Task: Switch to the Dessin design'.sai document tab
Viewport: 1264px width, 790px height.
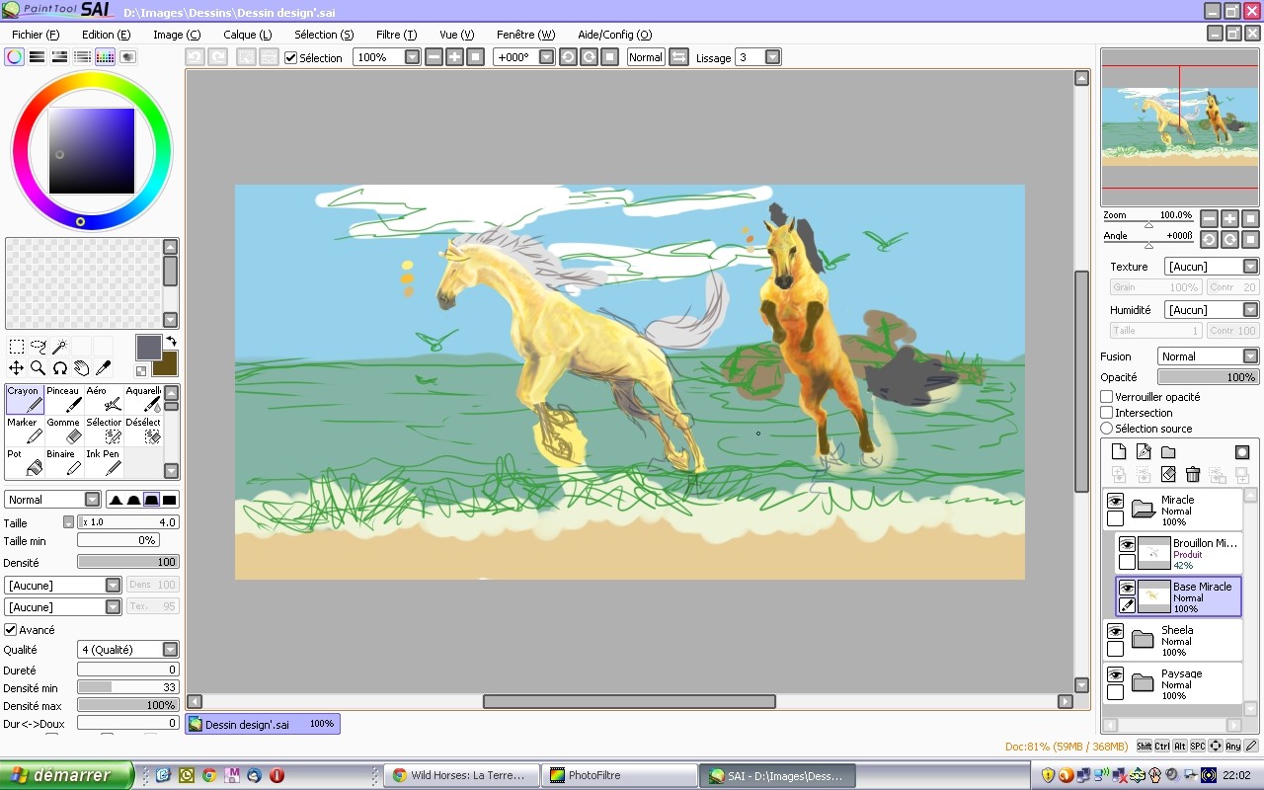Action: tap(263, 724)
